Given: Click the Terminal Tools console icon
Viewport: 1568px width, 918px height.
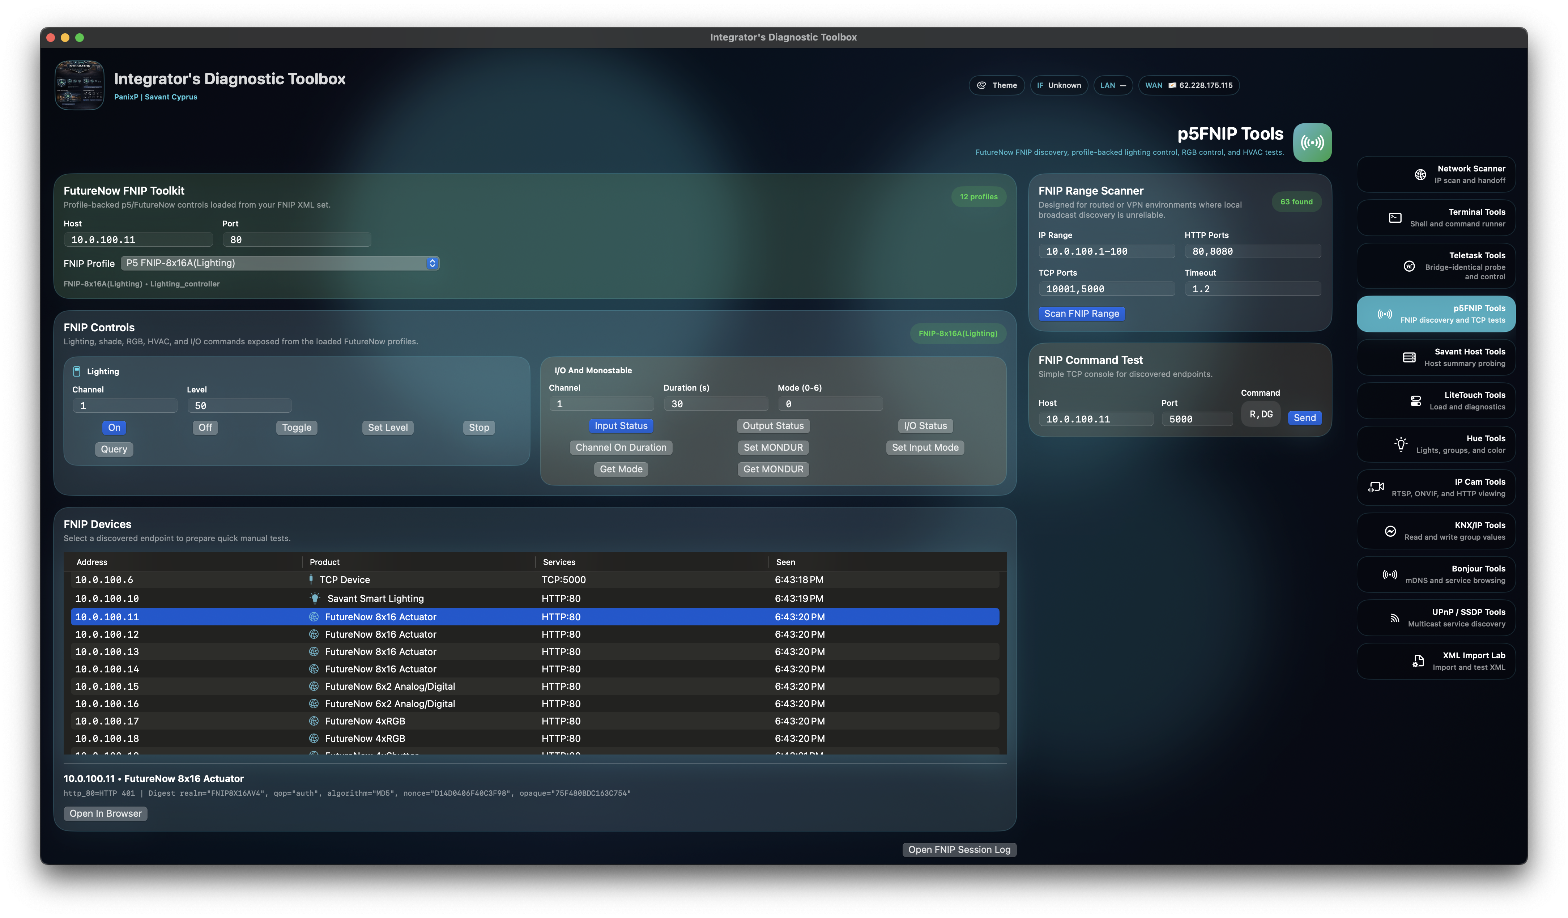Looking at the screenshot, I should pyautogui.click(x=1395, y=218).
